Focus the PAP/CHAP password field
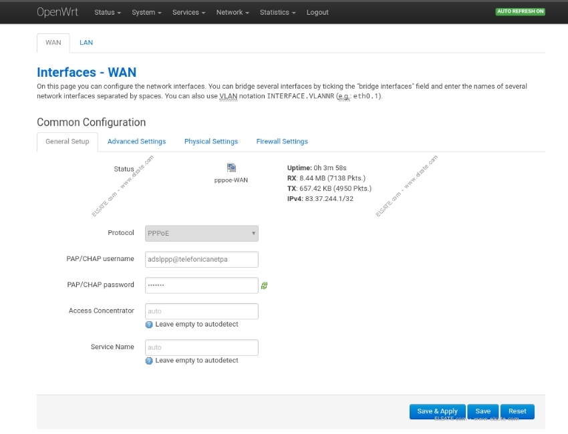 [202, 286]
